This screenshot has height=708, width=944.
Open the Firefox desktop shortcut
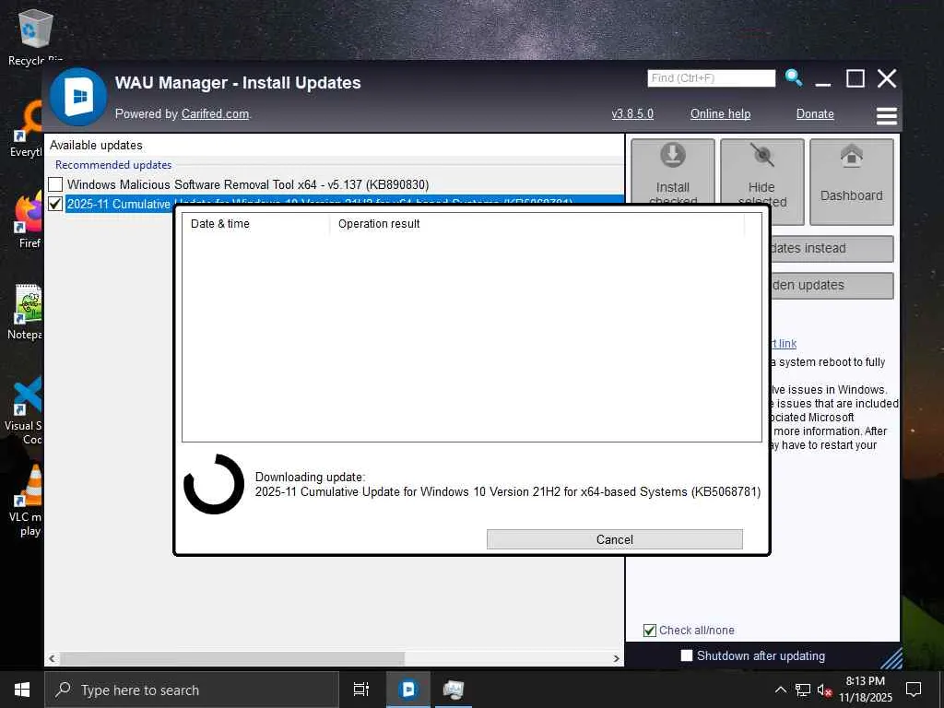click(29, 219)
